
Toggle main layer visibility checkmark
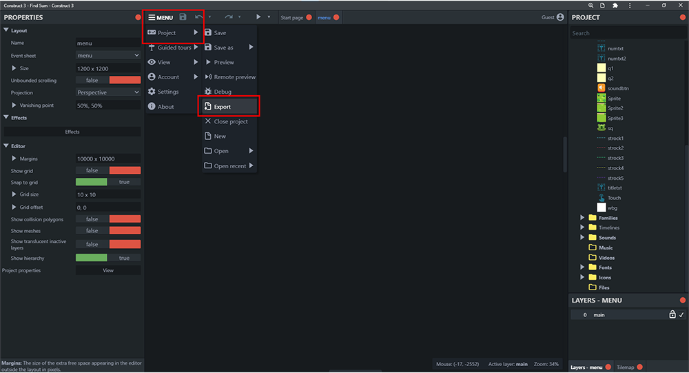pos(681,314)
